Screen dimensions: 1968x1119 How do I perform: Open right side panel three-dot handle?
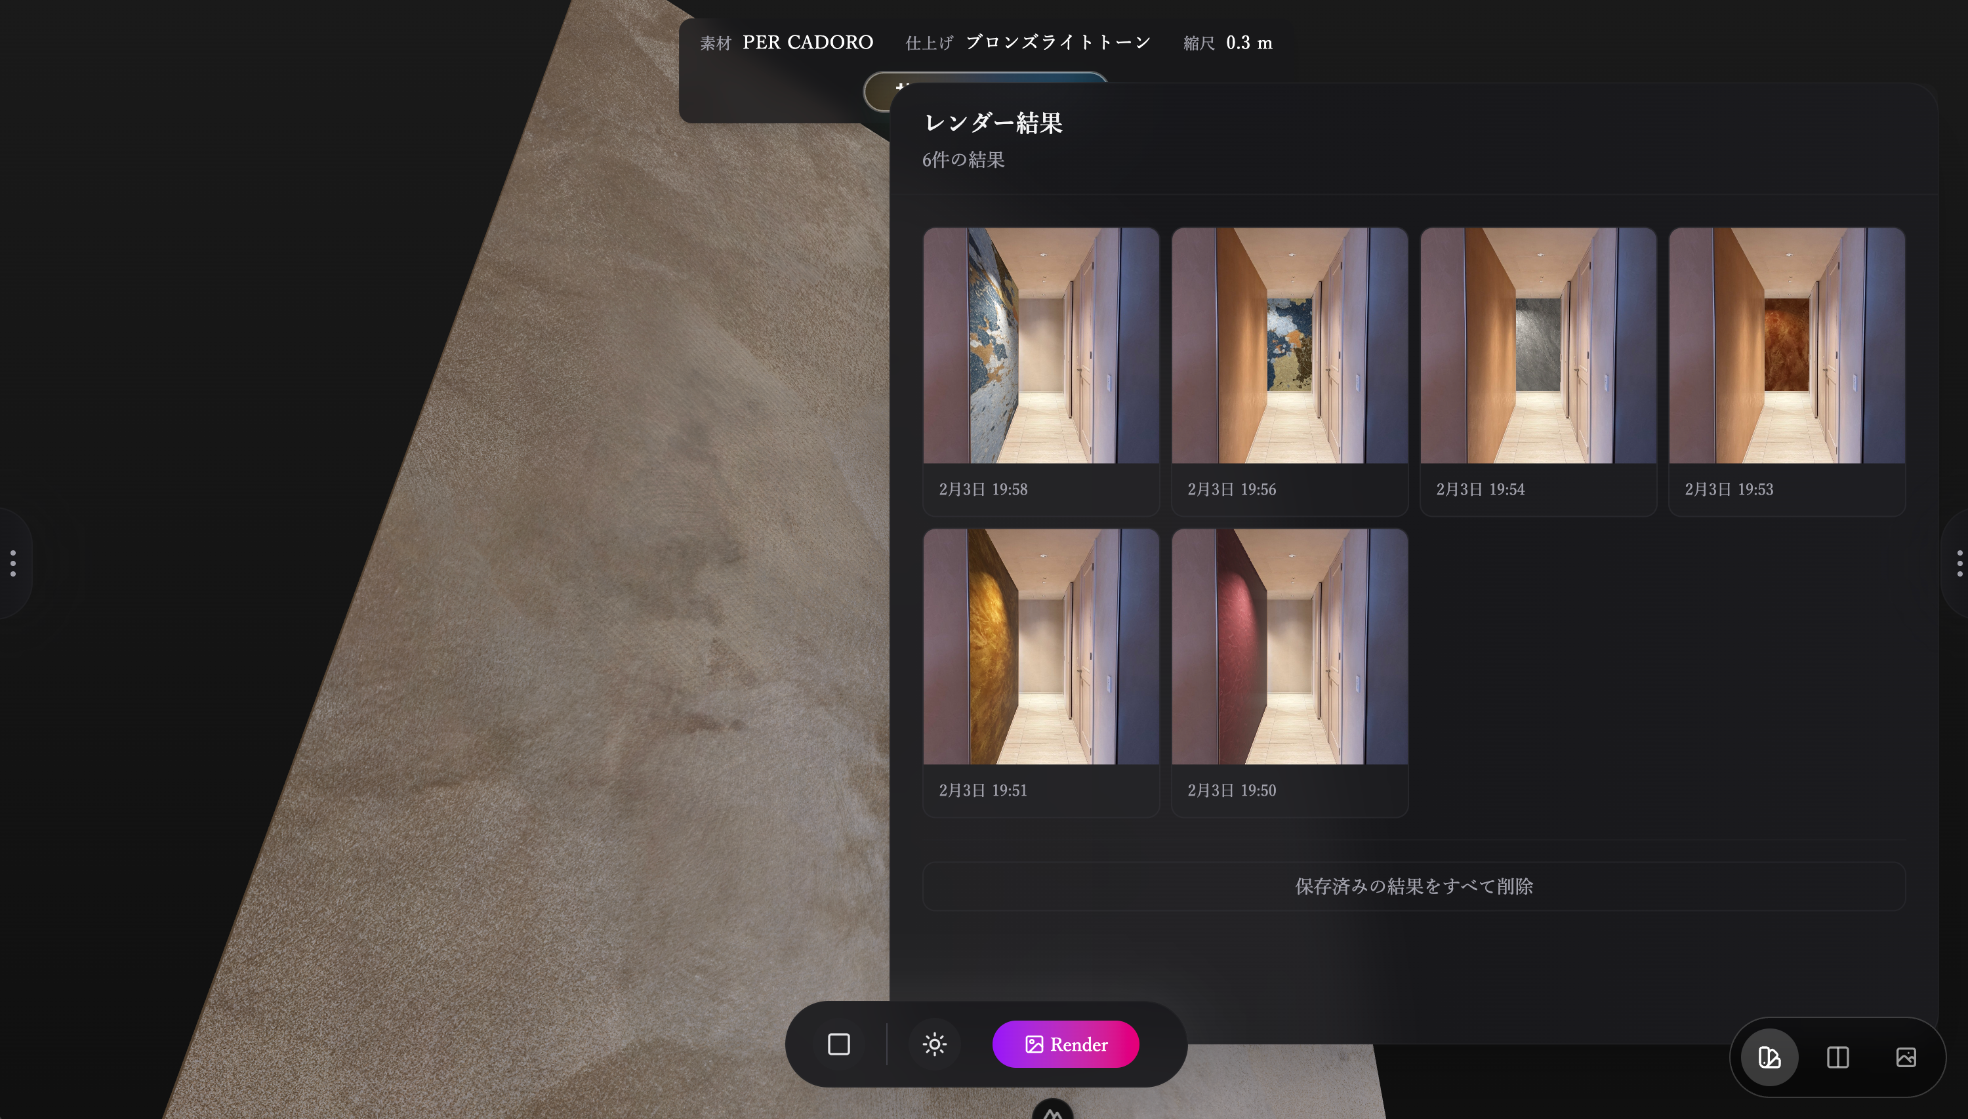click(x=1959, y=563)
